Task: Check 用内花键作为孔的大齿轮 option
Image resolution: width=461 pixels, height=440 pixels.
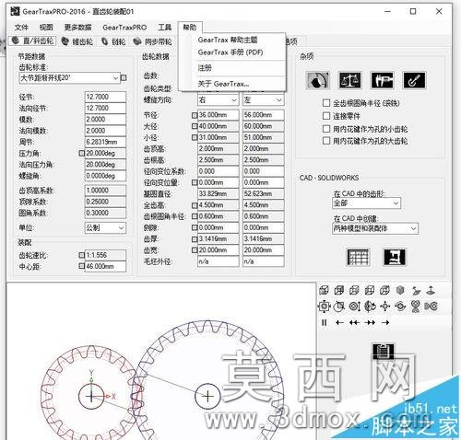Action: click(326, 141)
